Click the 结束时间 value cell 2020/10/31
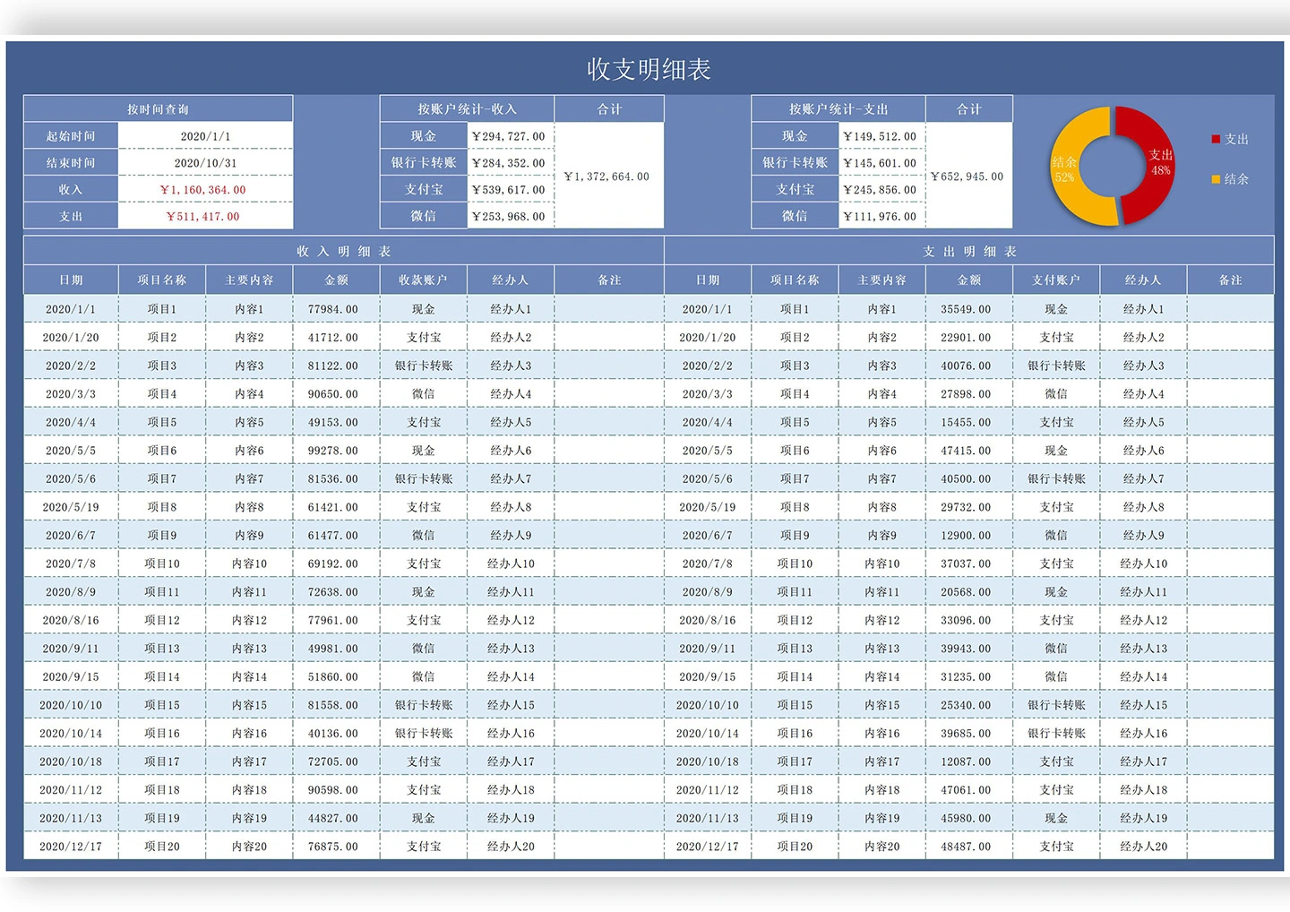The width and height of the screenshot is (1290, 912). [205, 163]
